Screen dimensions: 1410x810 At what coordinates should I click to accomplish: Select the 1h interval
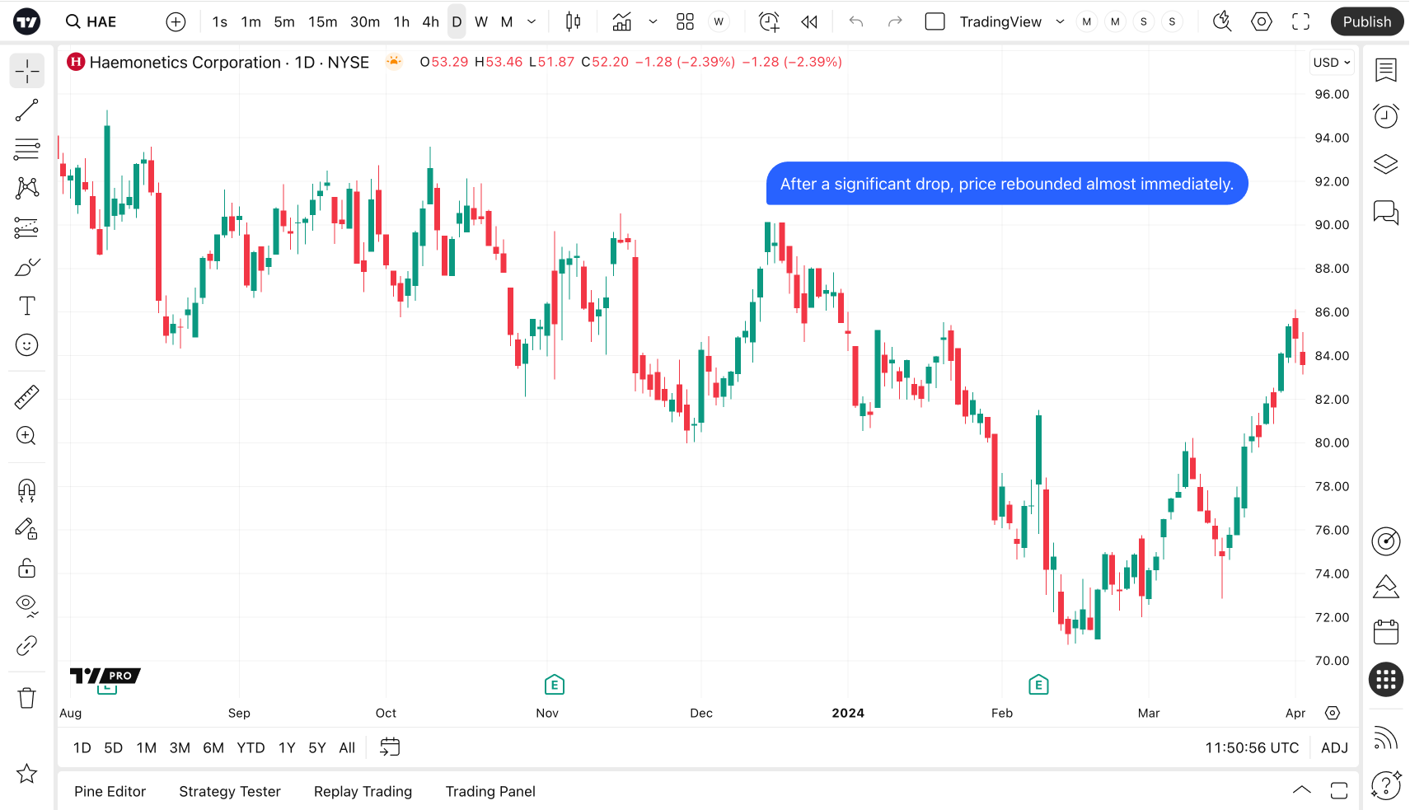click(x=401, y=21)
